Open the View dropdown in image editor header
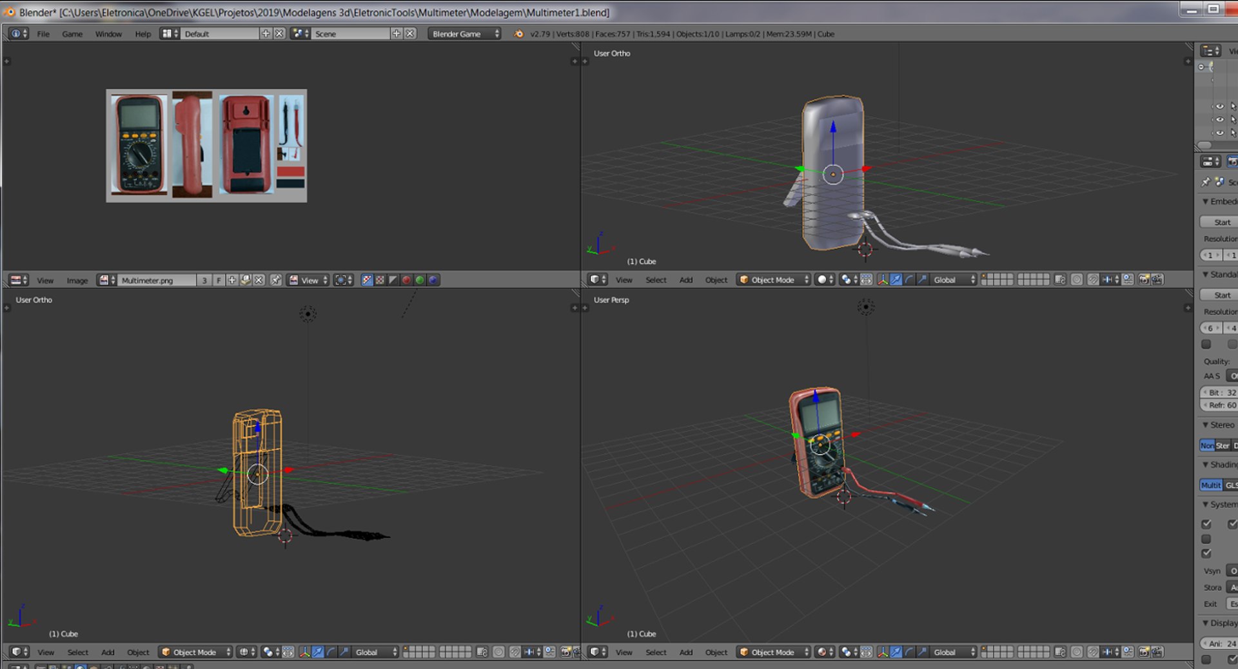 tap(309, 280)
